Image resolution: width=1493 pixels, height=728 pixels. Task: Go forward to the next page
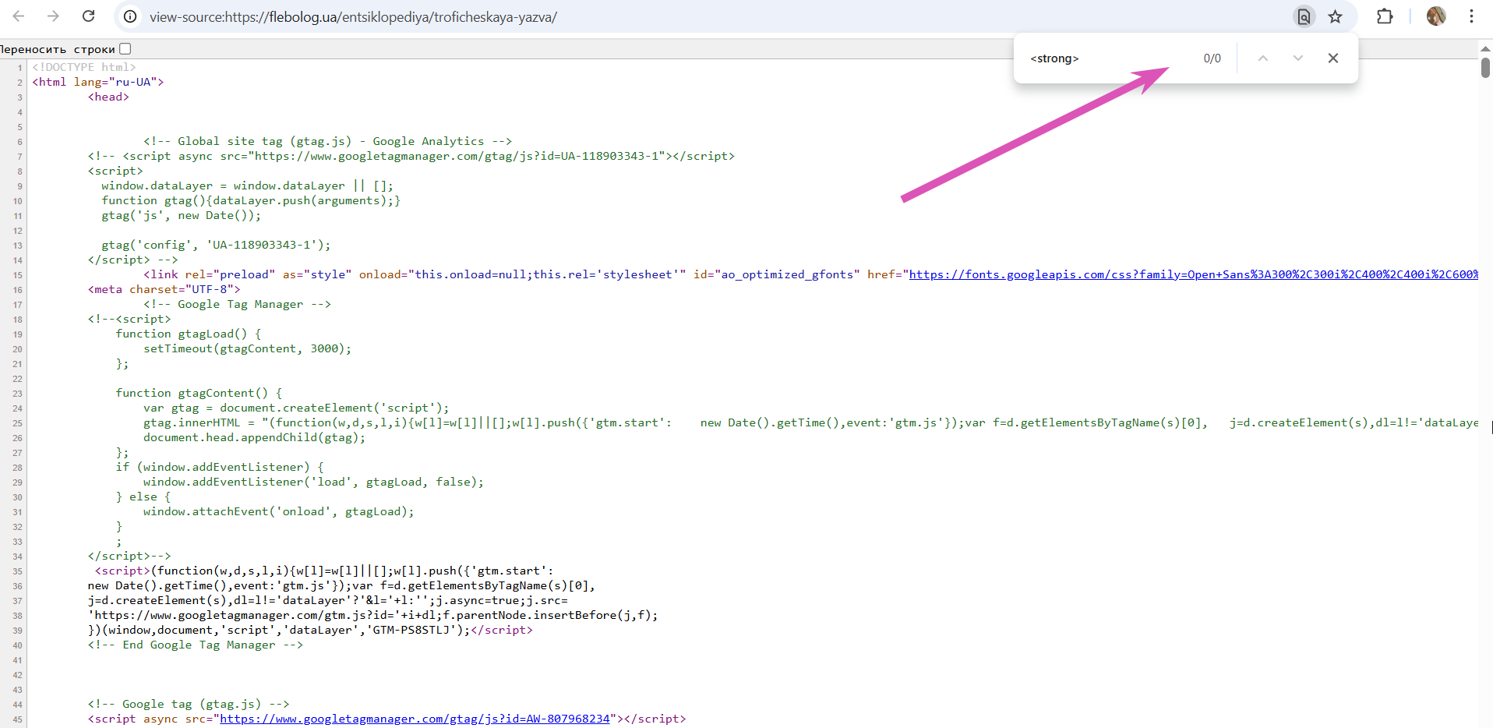click(x=53, y=16)
